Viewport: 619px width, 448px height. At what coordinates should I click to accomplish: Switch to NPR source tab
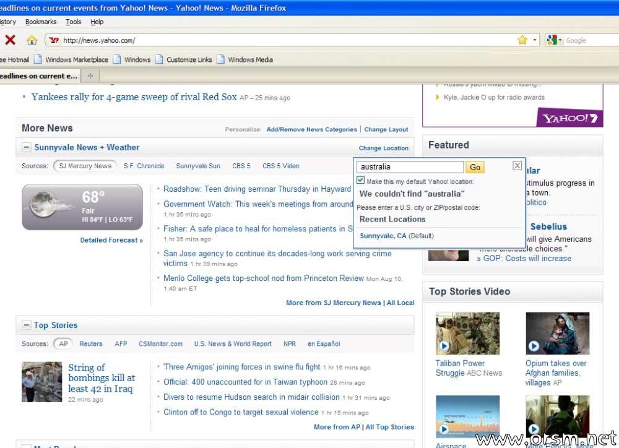click(289, 343)
